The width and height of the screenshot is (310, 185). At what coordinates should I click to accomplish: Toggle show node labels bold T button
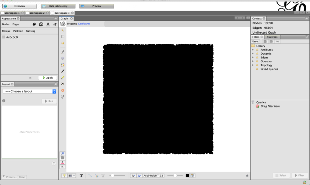81,175
